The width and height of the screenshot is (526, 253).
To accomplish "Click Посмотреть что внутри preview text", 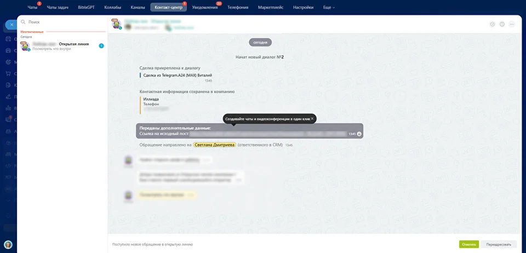I will [52, 49].
